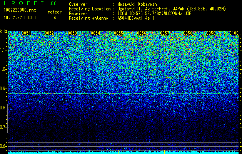Click the 0053 time marker
The image size is (242, 154).
click(x=72, y=33)
